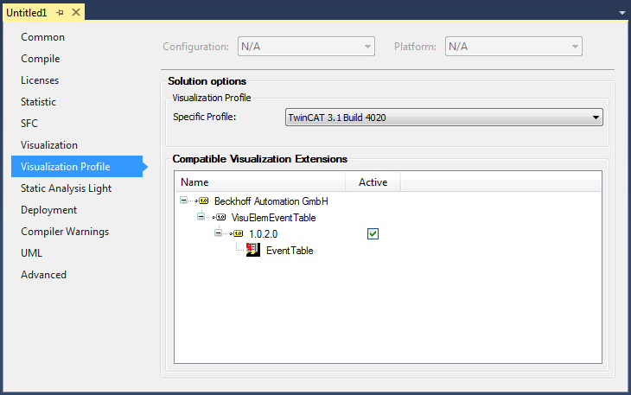Click the EventTable element icon
This screenshot has height=395, width=631.
pos(253,250)
